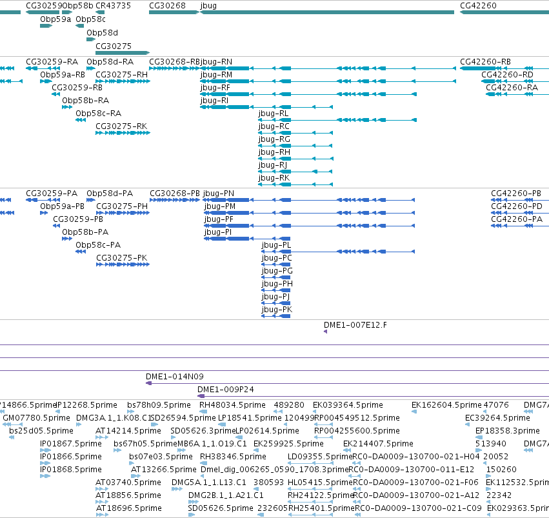Click transcript Obp58d-RA

[110, 62]
